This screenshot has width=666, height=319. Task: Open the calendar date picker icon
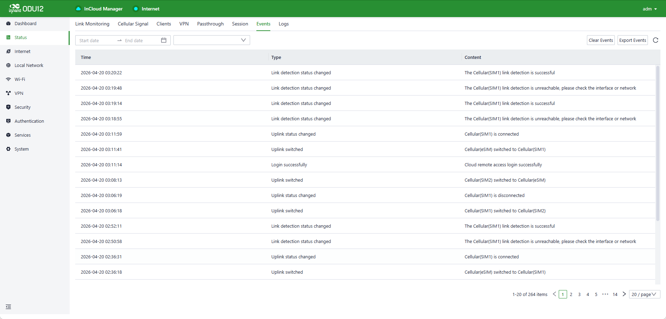coord(164,40)
